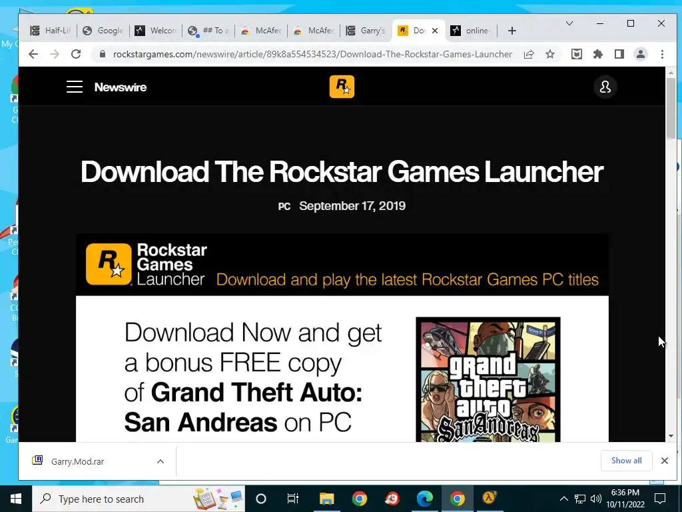This screenshot has width=682, height=512.
Task: Open the McAfee extension icon
Action: click(x=577, y=54)
